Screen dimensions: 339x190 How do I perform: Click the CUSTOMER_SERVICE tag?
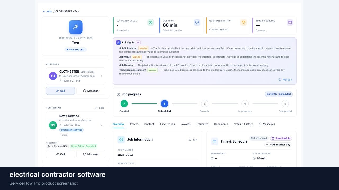click(x=72, y=130)
